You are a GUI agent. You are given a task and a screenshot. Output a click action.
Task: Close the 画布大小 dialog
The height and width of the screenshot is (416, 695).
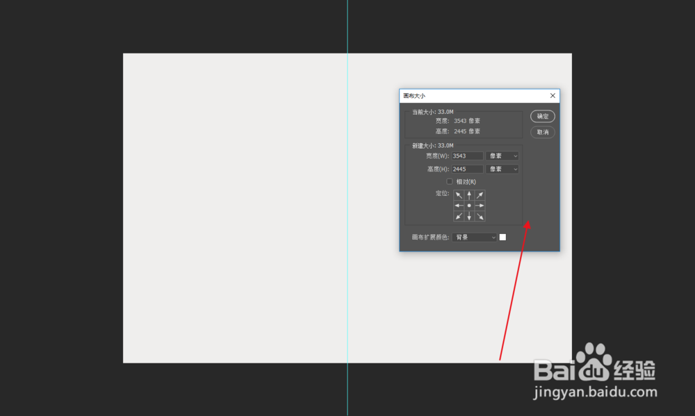click(x=553, y=96)
